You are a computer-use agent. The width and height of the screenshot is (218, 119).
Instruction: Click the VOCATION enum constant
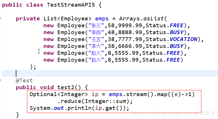pyautogui.click(x=184, y=39)
